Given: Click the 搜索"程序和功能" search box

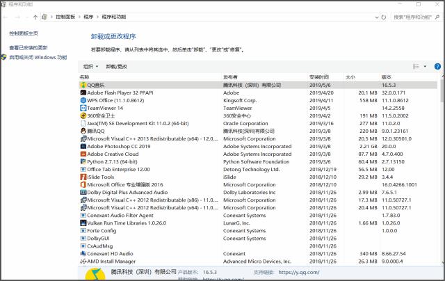Looking at the screenshot, I should (x=416, y=17).
